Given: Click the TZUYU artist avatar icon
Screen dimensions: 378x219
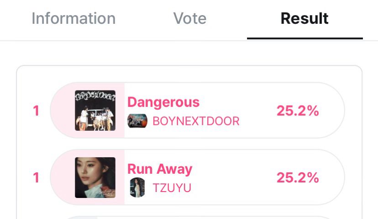Looking at the screenshot, I should click(137, 187).
